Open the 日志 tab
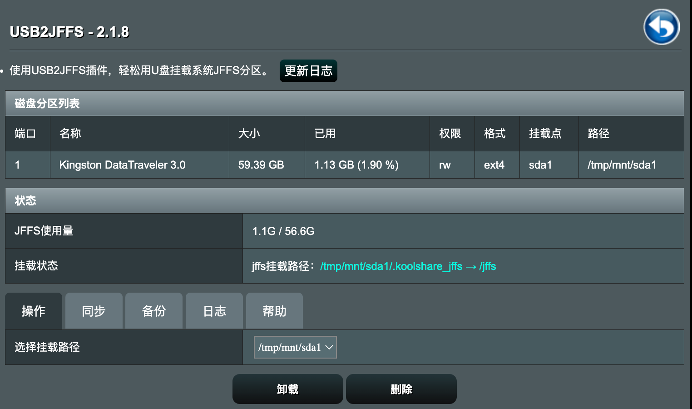The height and width of the screenshot is (409, 692). tap(214, 311)
